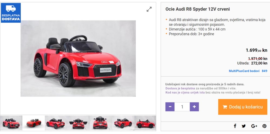Decrease quantity with minus button
Viewport: 270px width, 134px height.
170,107
